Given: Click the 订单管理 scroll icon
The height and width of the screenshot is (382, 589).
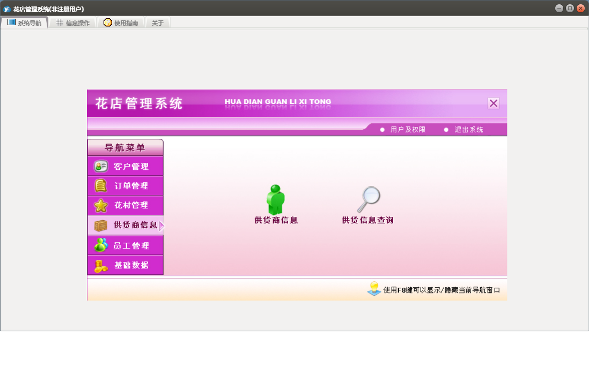Looking at the screenshot, I should (x=101, y=186).
